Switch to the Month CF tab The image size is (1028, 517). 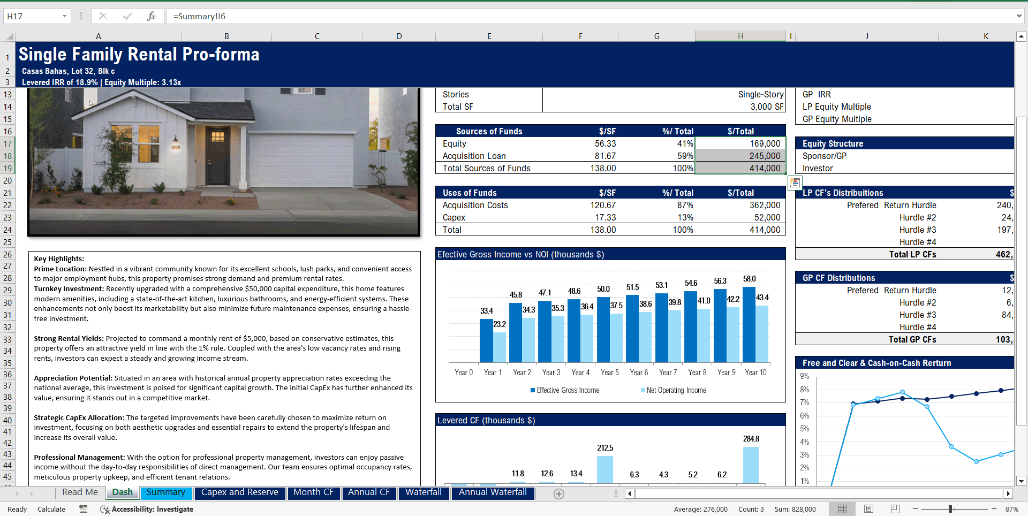pos(314,492)
